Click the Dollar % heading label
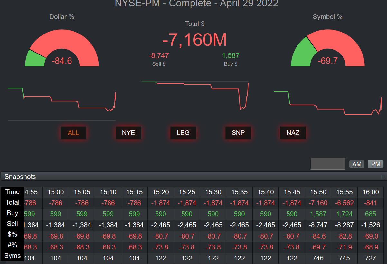Viewport: 387px width, 264px height. tap(62, 17)
